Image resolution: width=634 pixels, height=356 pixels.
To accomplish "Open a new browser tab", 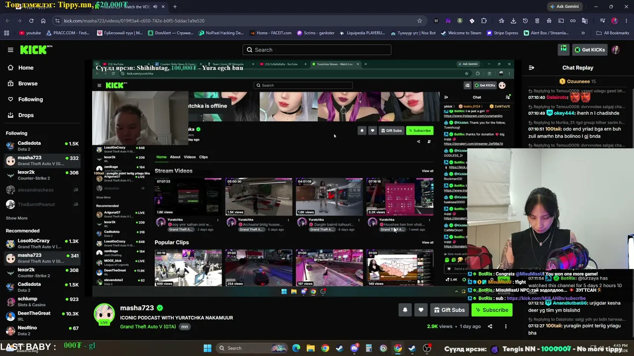I will pos(175,6).
